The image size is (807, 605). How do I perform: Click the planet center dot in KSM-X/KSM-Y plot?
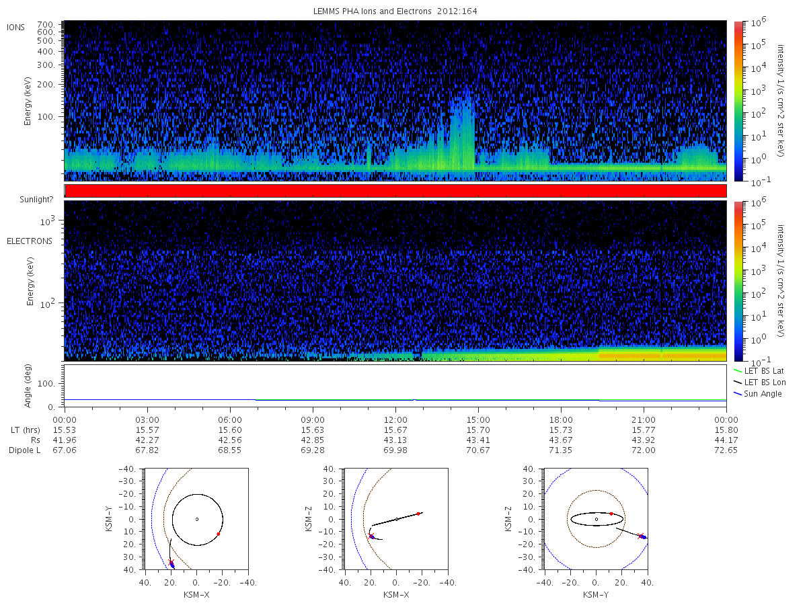click(x=196, y=519)
